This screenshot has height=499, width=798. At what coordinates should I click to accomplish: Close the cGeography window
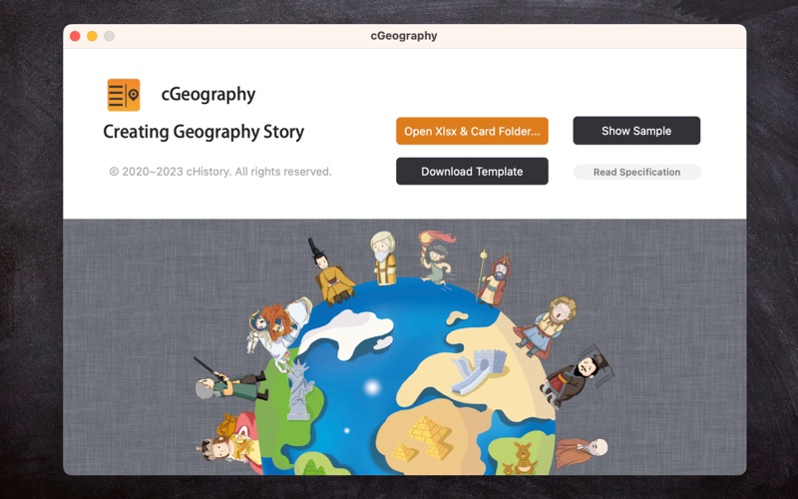(75, 36)
